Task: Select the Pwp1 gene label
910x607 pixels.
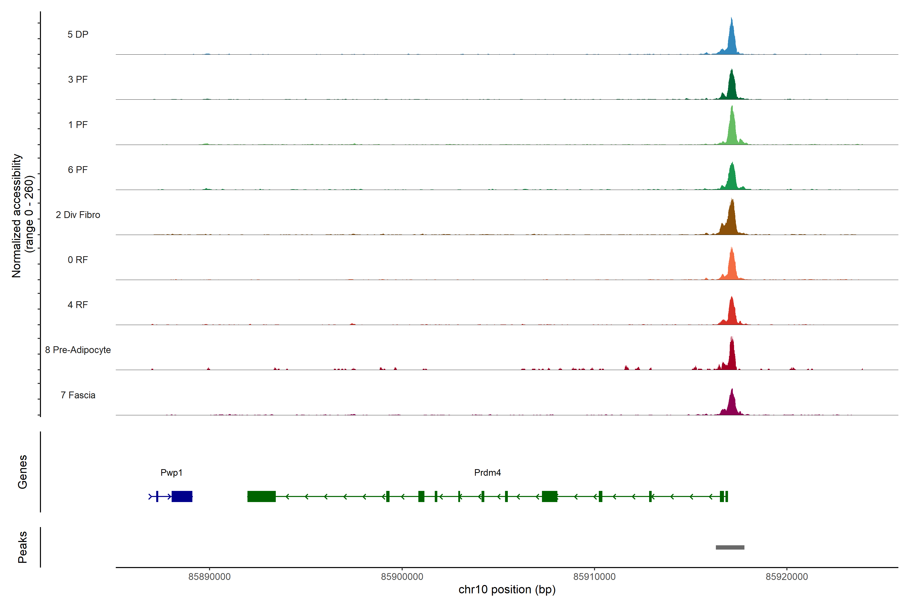Action: pyautogui.click(x=171, y=473)
